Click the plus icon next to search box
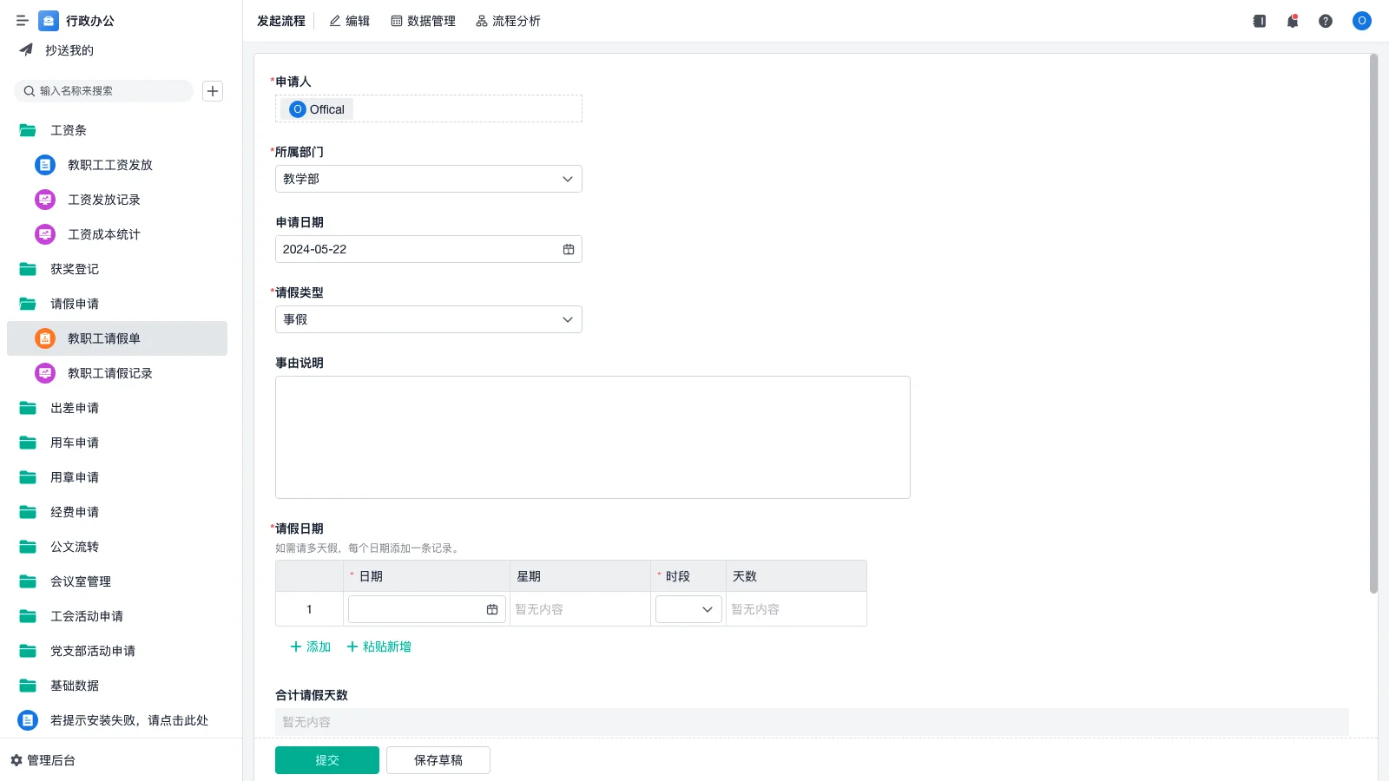This screenshot has height=781, width=1389. (x=213, y=90)
